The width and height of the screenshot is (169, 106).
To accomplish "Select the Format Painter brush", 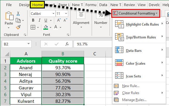I will [18, 27].
